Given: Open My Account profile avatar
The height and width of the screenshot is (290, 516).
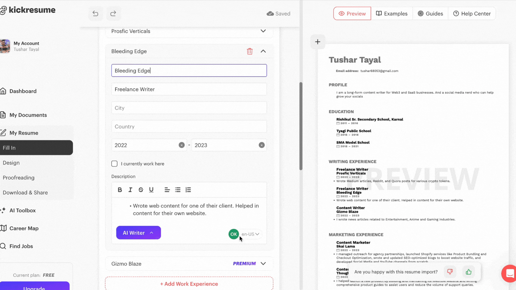Looking at the screenshot, I should (5, 46).
